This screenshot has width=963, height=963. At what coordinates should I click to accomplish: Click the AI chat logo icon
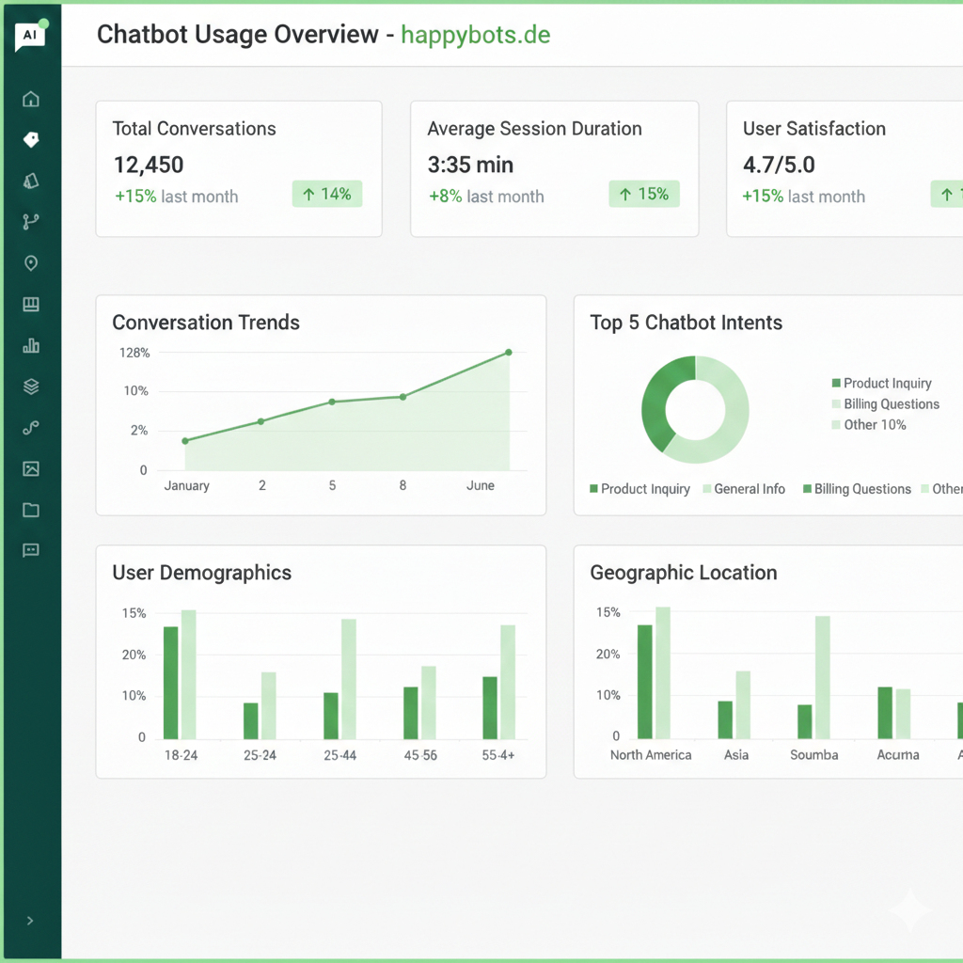pos(30,35)
